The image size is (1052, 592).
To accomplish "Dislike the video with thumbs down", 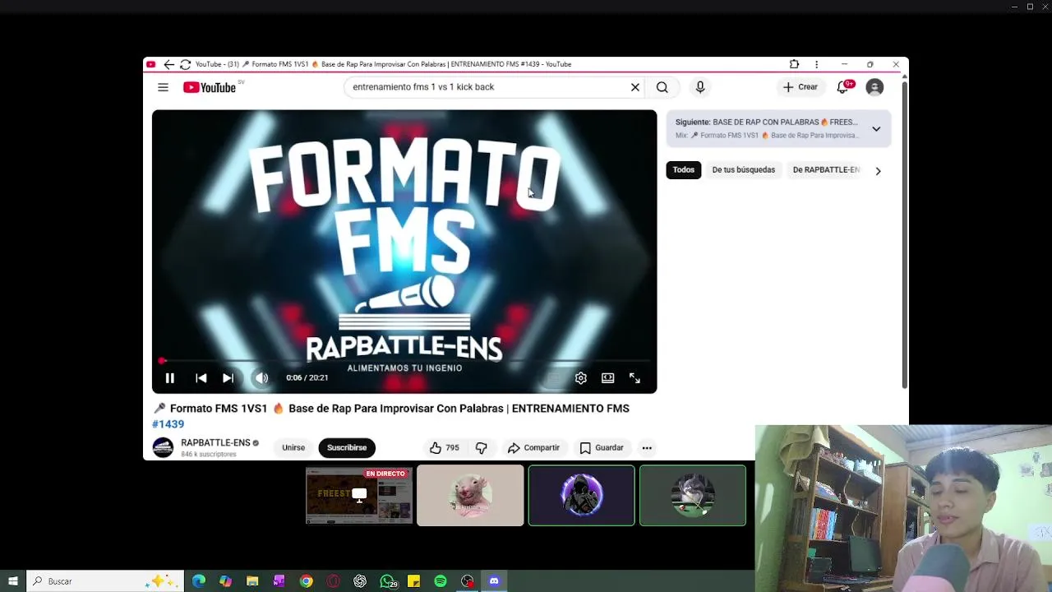I will 482,448.
